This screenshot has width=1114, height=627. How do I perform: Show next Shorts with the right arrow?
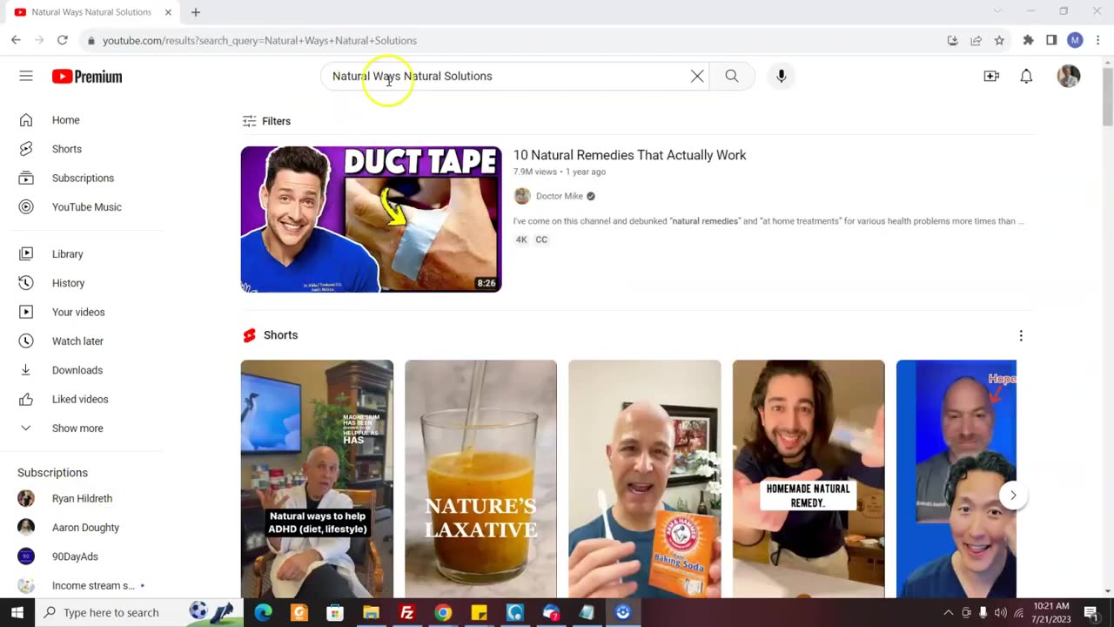click(x=1013, y=496)
